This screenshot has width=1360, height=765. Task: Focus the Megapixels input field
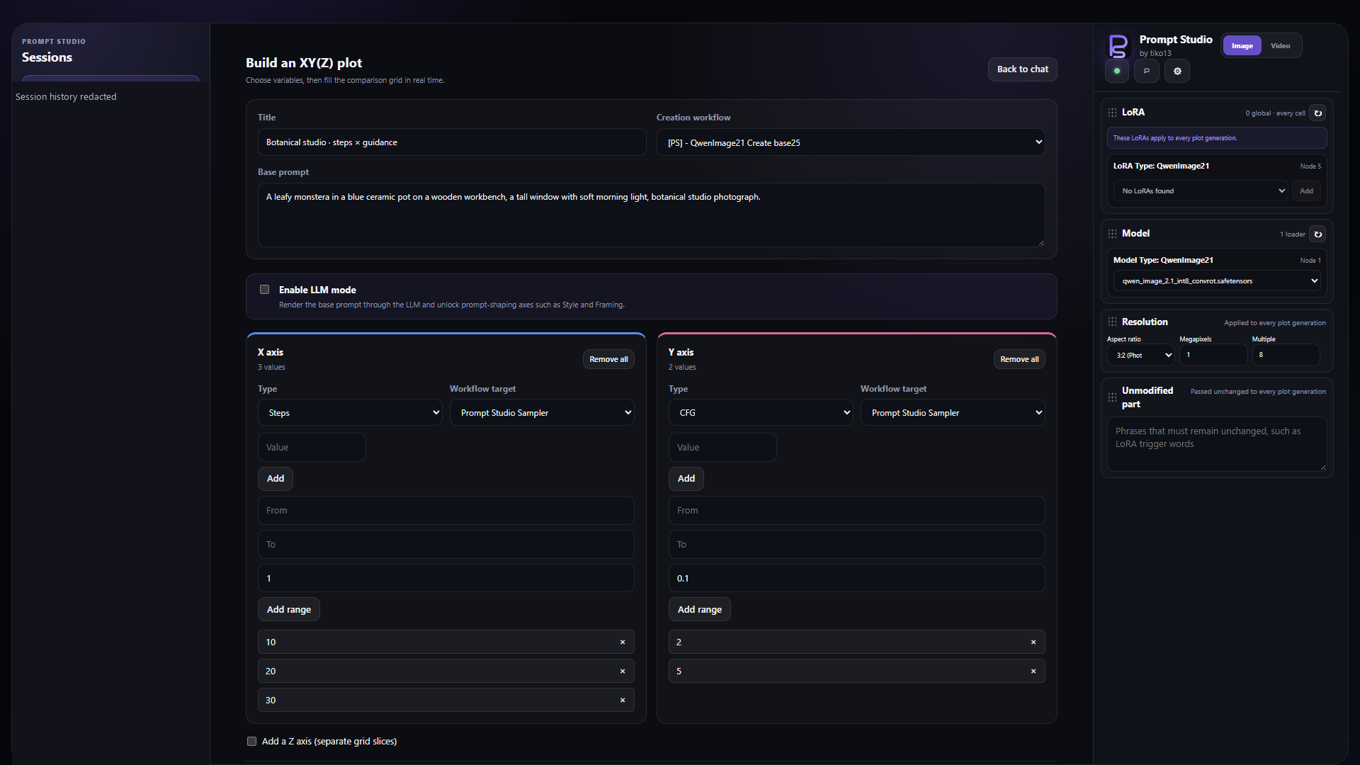coord(1213,356)
